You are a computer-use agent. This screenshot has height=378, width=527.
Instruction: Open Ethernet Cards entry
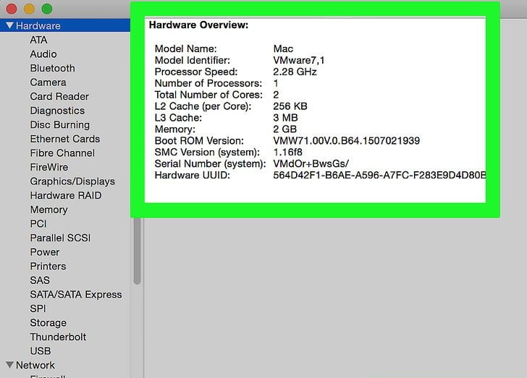click(x=65, y=139)
